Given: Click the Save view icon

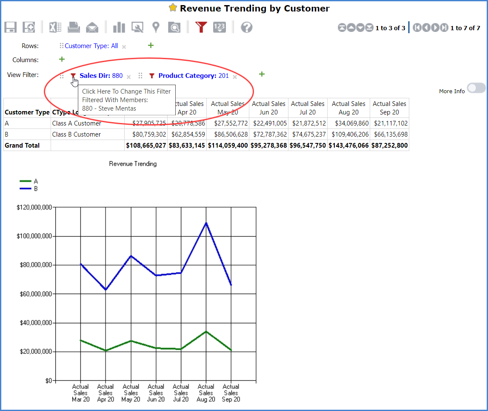Looking at the screenshot, I should (x=10, y=27).
